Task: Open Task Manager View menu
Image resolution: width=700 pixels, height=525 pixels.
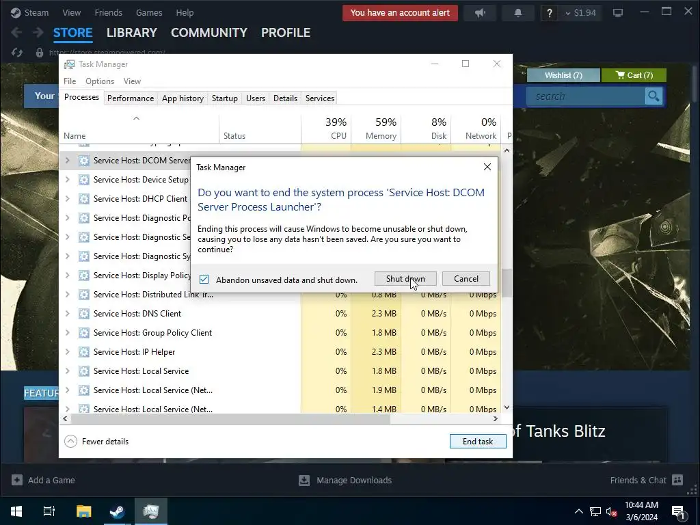Action: point(132,81)
